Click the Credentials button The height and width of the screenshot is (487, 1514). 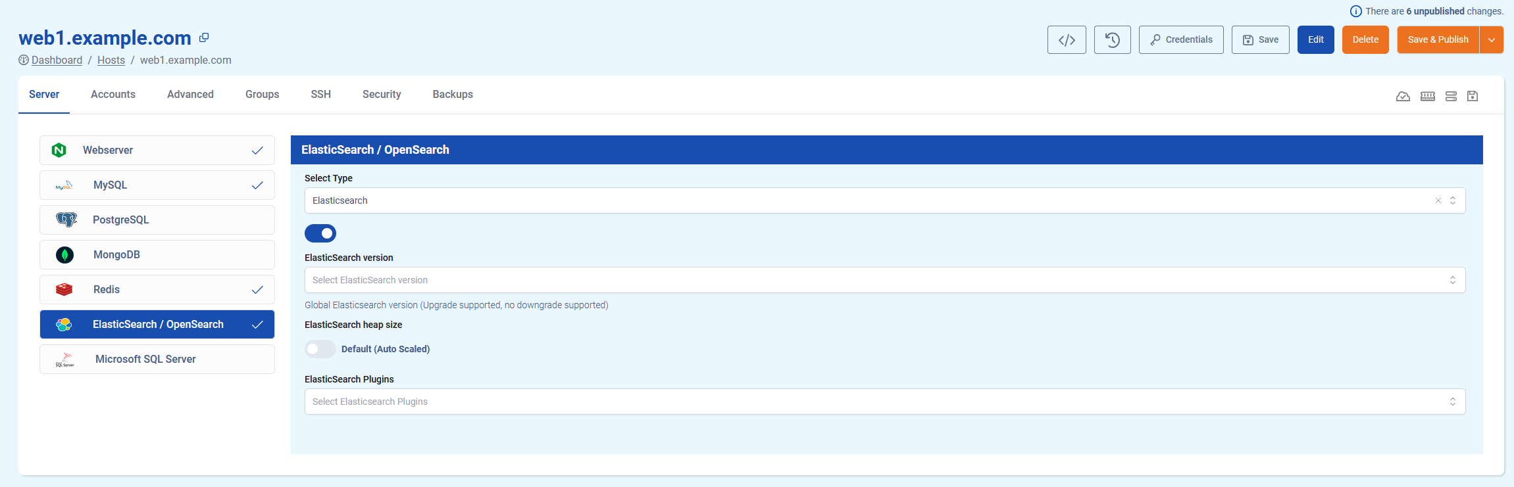pyautogui.click(x=1181, y=40)
